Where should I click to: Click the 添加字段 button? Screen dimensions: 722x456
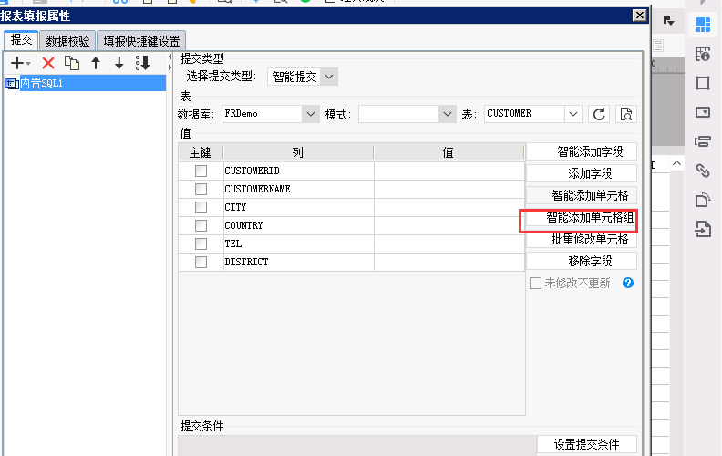tap(582, 173)
